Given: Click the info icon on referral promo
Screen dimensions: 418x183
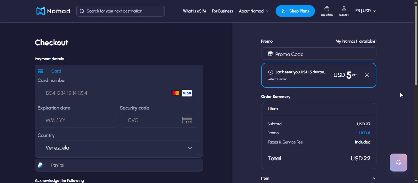Looking at the screenshot, I should tap(270, 72).
